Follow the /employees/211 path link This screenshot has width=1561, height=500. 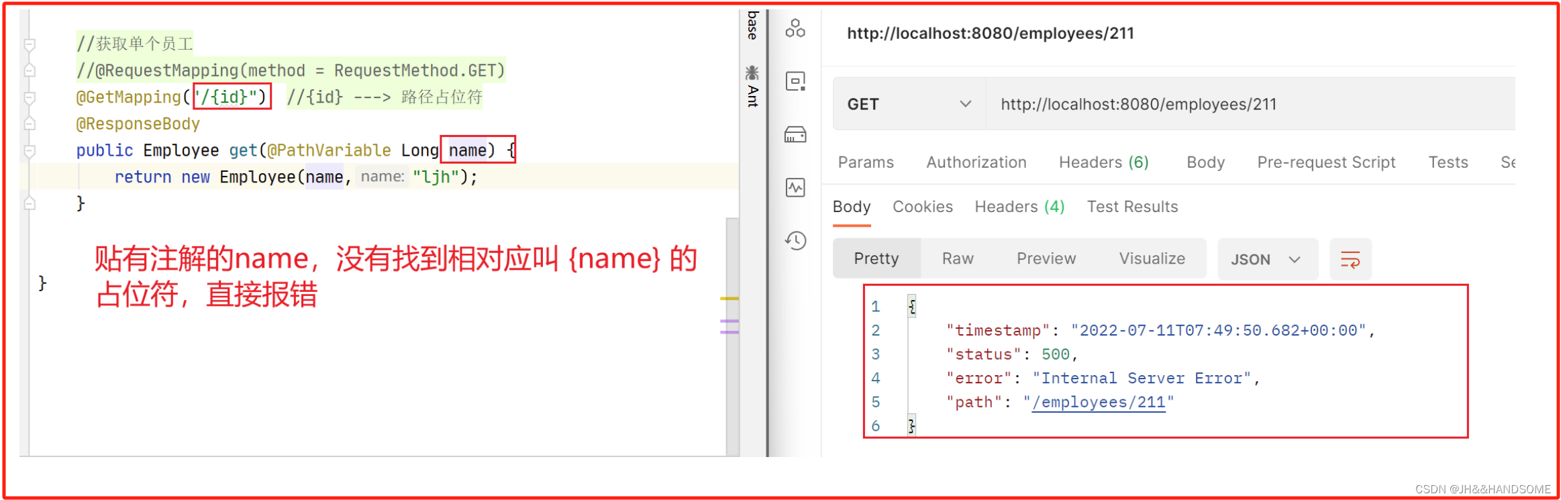1098,403
